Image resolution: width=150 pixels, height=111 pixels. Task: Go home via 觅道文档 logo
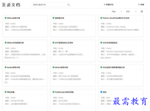click(11, 5)
